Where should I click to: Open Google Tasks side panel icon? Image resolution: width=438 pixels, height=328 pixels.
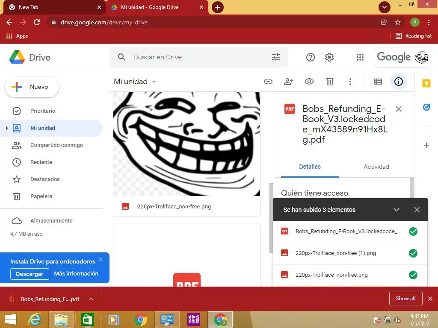click(x=426, y=107)
